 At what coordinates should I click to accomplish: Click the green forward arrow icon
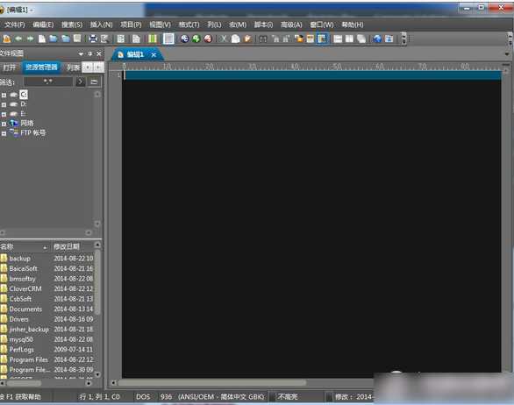click(x=30, y=39)
